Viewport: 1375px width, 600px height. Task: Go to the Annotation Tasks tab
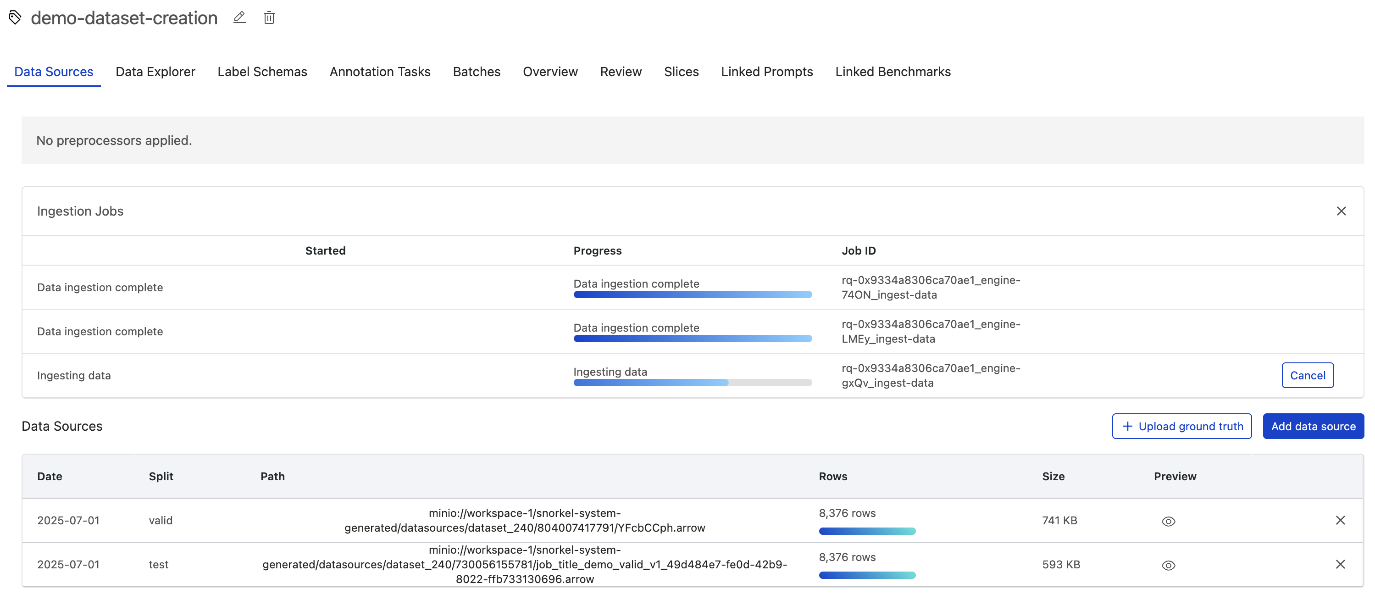pyautogui.click(x=380, y=72)
